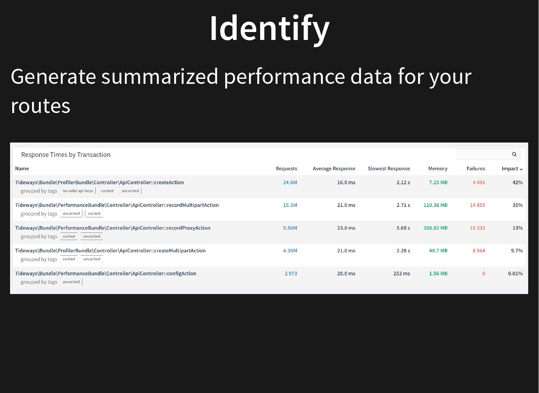Screen dimensions: 539x393
Task: Sort by Slowest Response column header
Action: (x=389, y=168)
